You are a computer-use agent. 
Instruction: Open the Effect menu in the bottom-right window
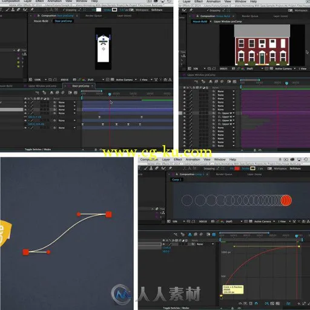(177, 159)
